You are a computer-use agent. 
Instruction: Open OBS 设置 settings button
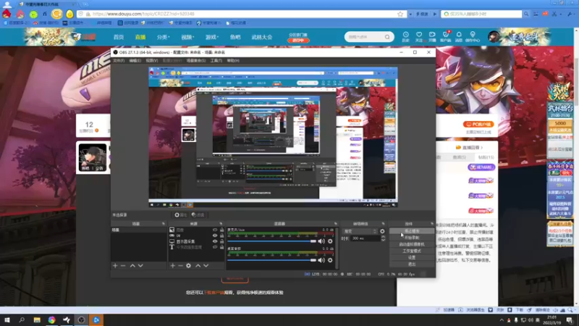tap(412, 258)
